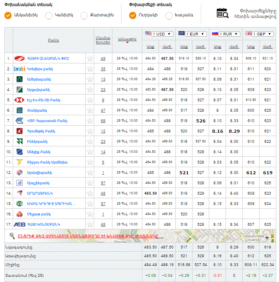Click the favorite star for Ամերիաբանկ

click(x=90, y=79)
